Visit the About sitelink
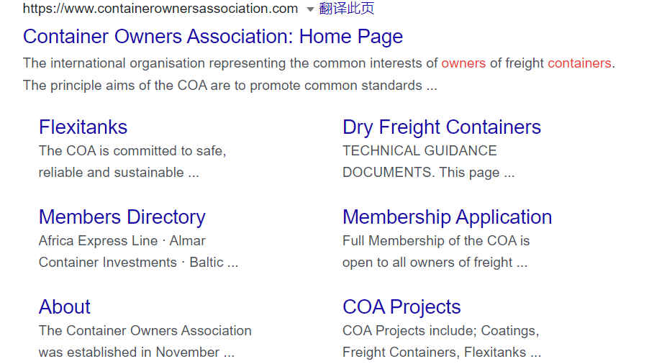 [65, 306]
